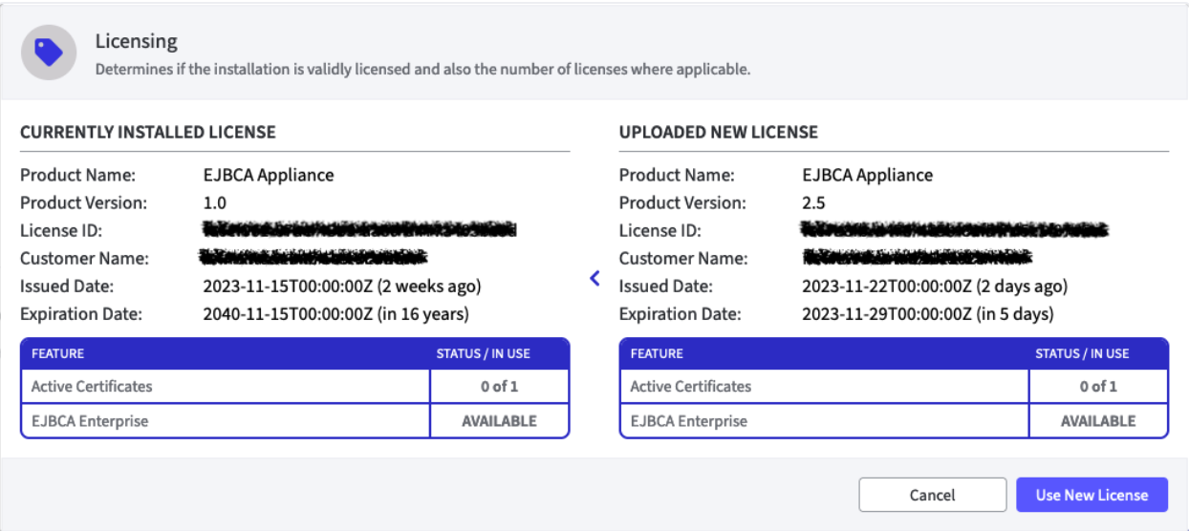Click FEATURE column header in installed license table
Viewport: 1189px width, 531px height.
point(57,353)
